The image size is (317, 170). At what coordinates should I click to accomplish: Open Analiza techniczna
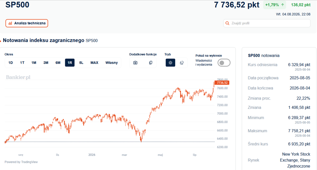pos(27,23)
